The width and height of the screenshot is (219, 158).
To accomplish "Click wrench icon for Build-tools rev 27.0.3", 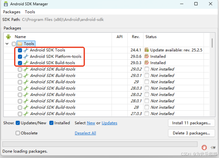I will pyautogui.click(x=26, y=114).
